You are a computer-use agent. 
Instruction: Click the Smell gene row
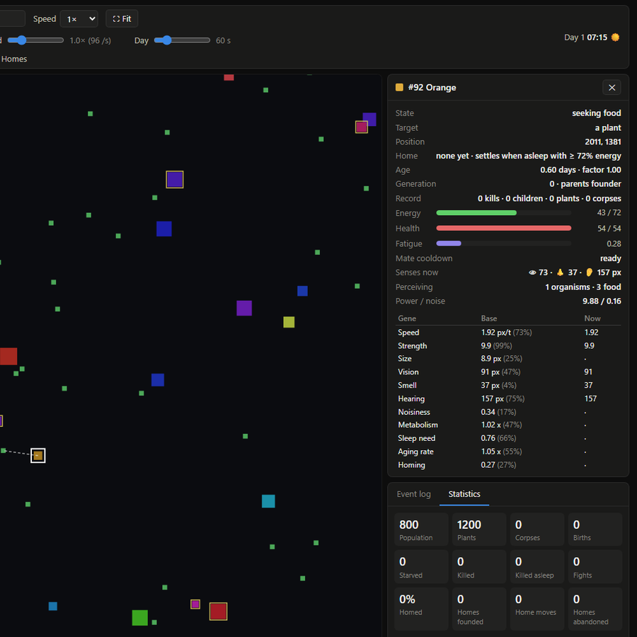pos(507,385)
